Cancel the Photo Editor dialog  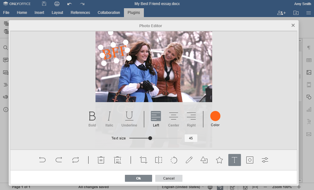coord(169,178)
